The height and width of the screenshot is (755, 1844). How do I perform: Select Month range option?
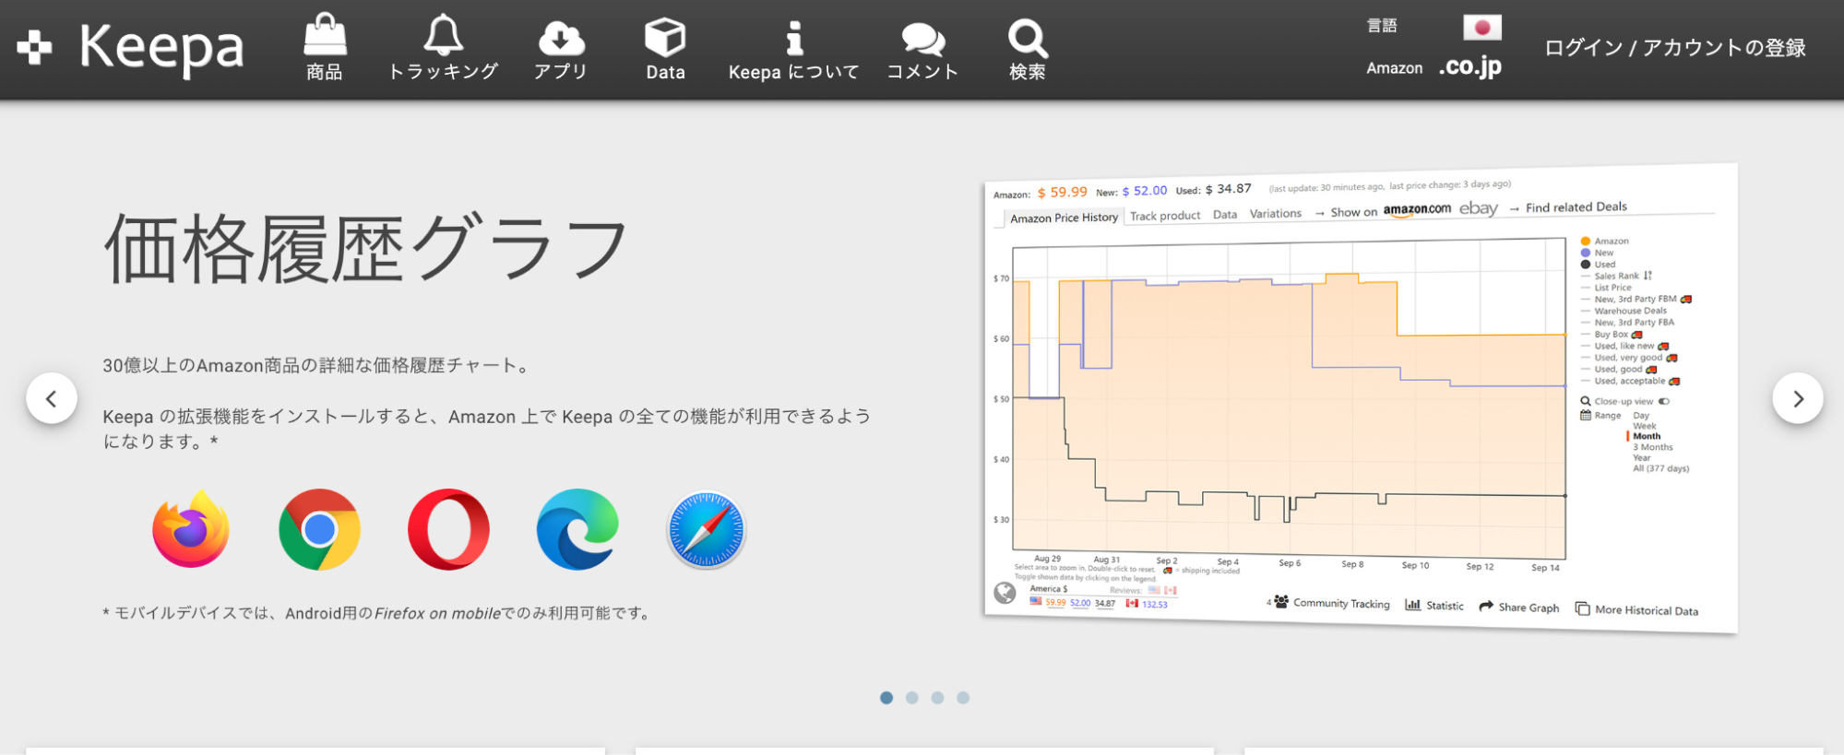(x=1647, y=436)
